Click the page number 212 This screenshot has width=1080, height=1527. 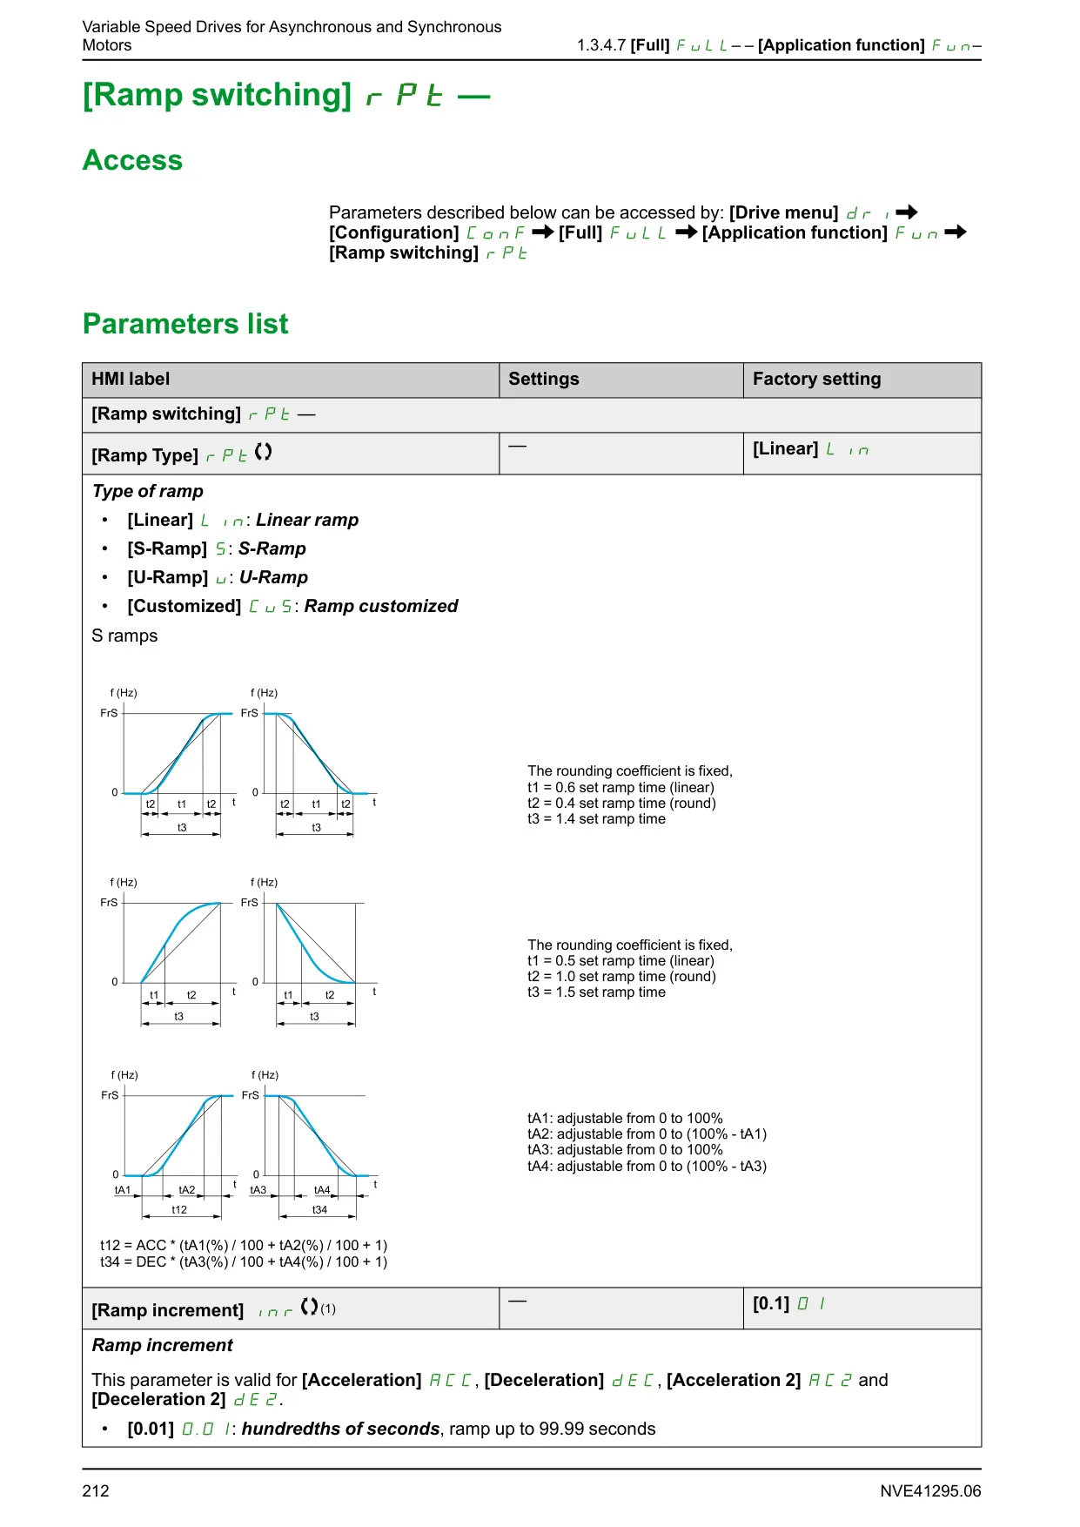[x=96, y=1490]
